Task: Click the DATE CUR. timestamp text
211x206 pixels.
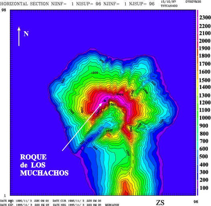Action: (77, 201)
